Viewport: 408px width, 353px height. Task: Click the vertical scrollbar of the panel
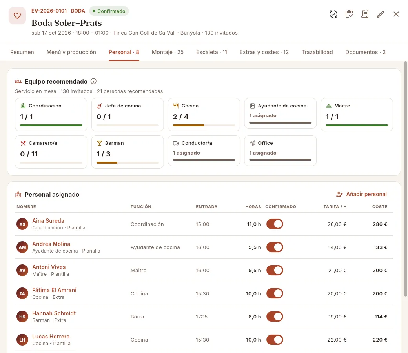tap(405, 179)
